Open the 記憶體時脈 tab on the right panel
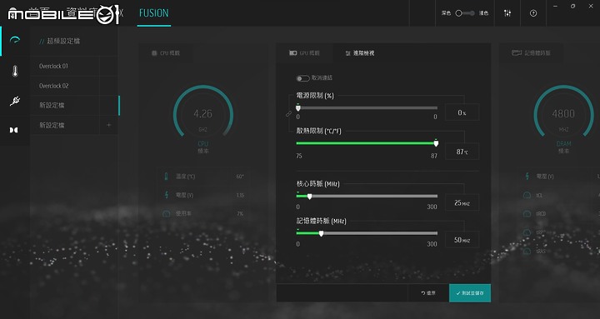The width and height of the screenshot is (600, 319). click(x=531, y=53)
